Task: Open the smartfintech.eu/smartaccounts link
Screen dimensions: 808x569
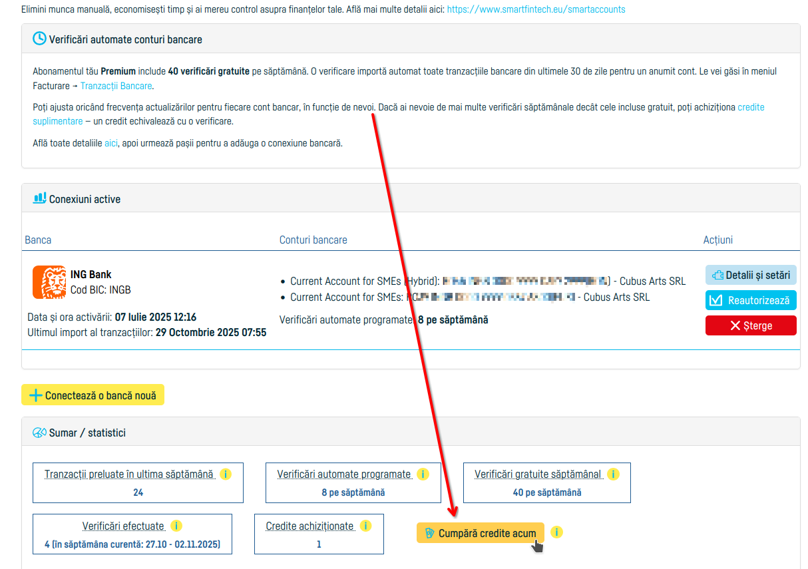Action: point(536,9)
